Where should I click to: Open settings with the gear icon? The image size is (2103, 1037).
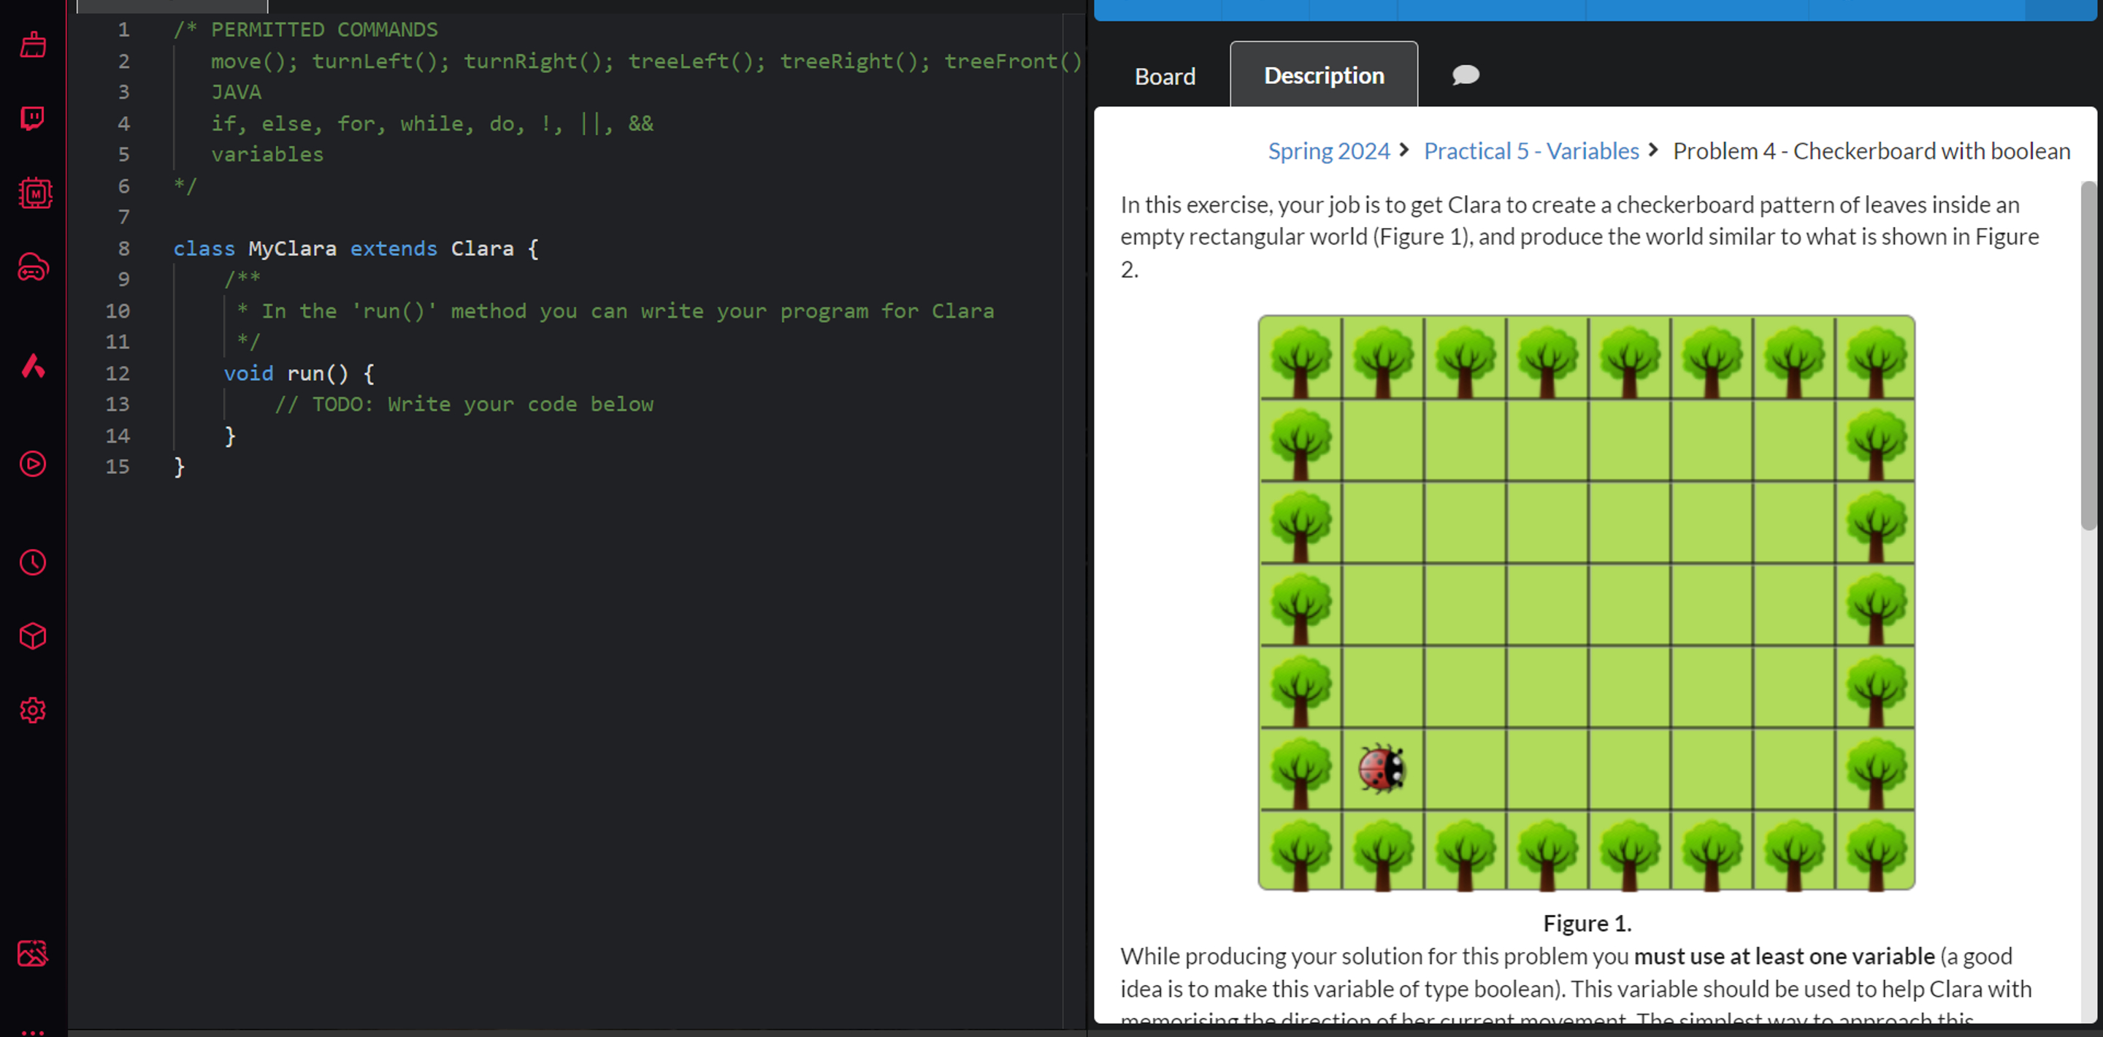32,710
